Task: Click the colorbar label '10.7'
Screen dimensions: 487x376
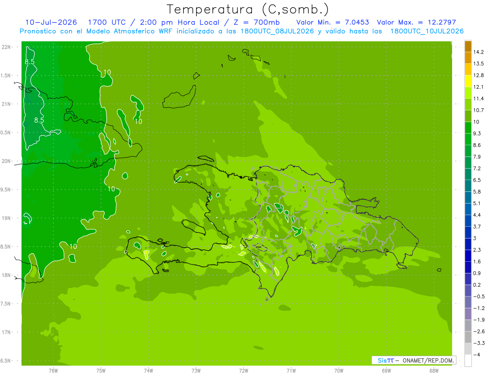Action: (479, 110)
